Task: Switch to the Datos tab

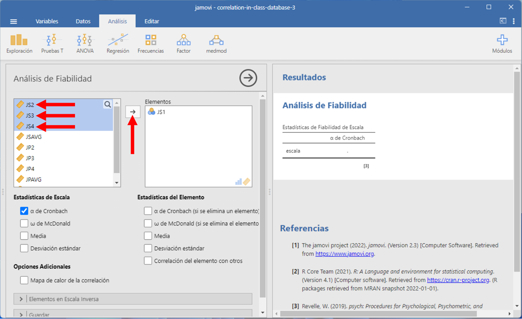Action: point(83,21)
